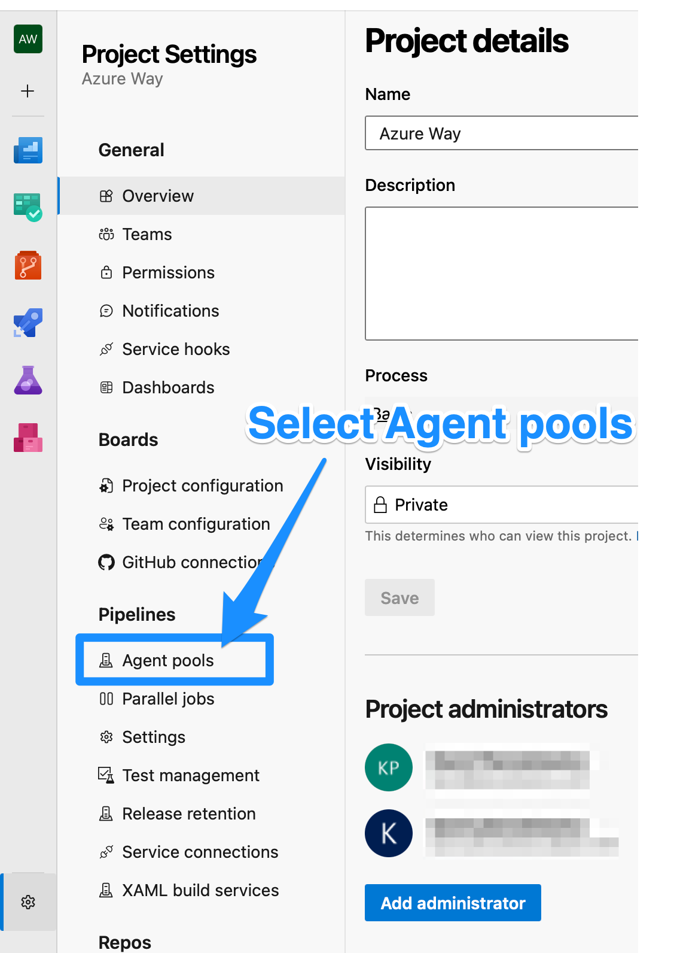Screen dimensions: 677x953
Task: Open Project settings gear icon at bottom
Action: (28, 902)
